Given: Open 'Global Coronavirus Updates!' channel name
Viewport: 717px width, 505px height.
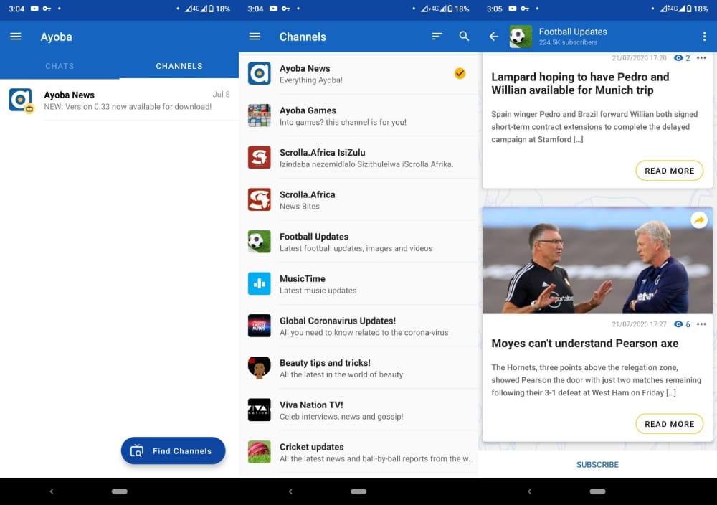Looking at the screenshot, I should tap(338, 321).
